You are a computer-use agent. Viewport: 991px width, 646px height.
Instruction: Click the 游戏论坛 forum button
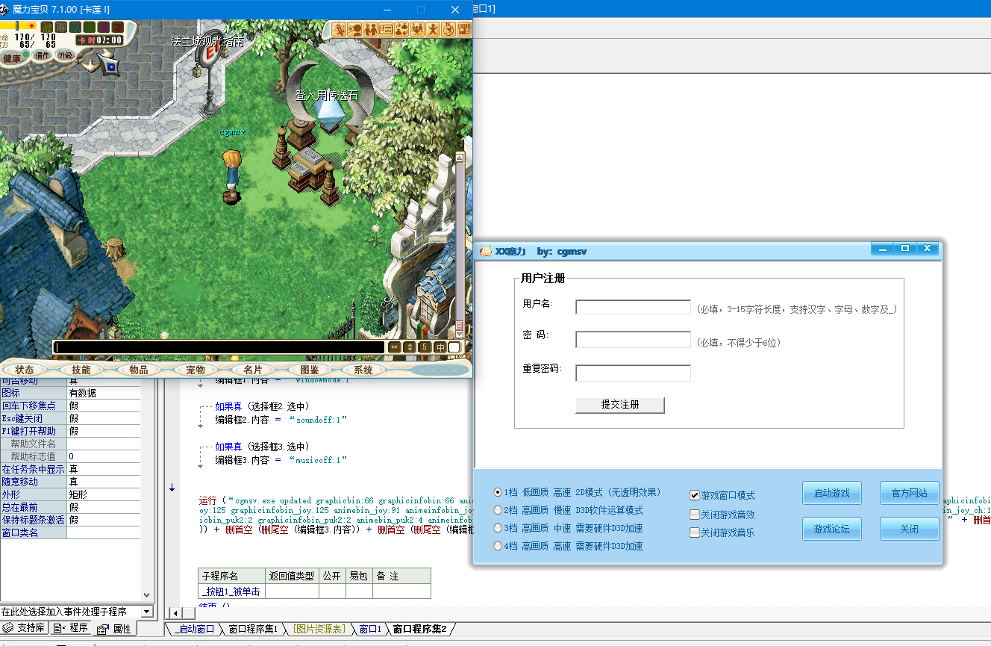tap(832, 529)
